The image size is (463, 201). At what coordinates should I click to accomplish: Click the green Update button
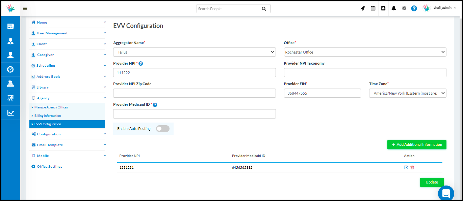tap(432, 182)
